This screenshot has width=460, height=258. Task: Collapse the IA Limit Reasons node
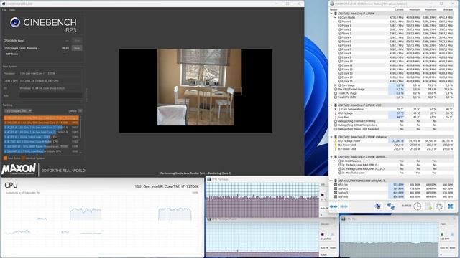(x=336, y=161)
